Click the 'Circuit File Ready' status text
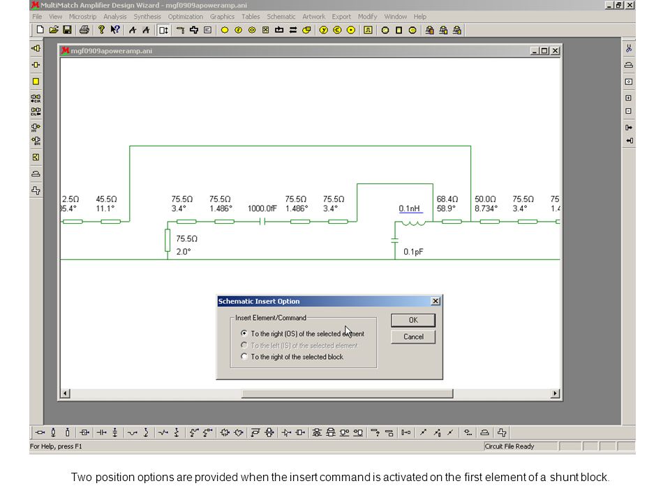The image size is (670, 502). [x=509, y=446]
